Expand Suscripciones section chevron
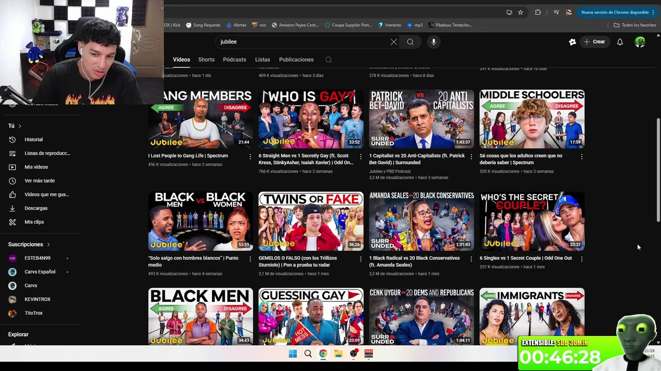Screen dimensions: 661x371 49,244
